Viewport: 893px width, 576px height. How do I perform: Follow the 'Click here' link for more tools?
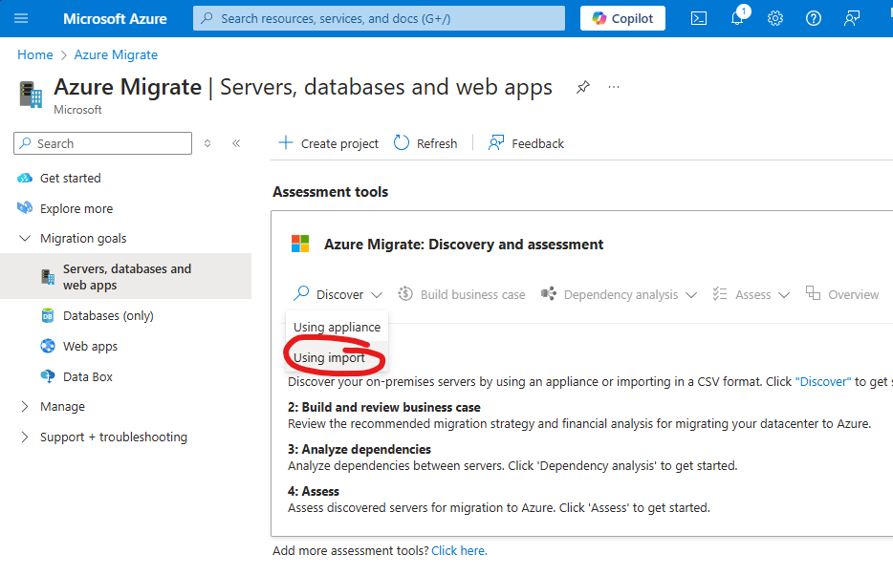(459, 550)
